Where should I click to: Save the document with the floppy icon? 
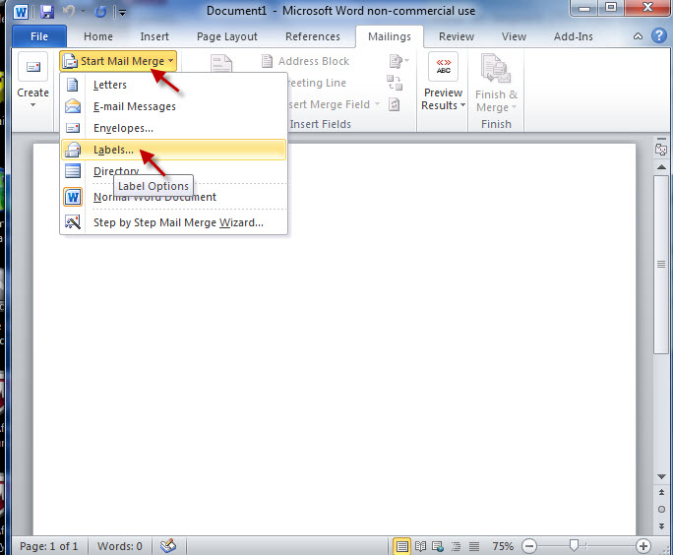point(47,12)
